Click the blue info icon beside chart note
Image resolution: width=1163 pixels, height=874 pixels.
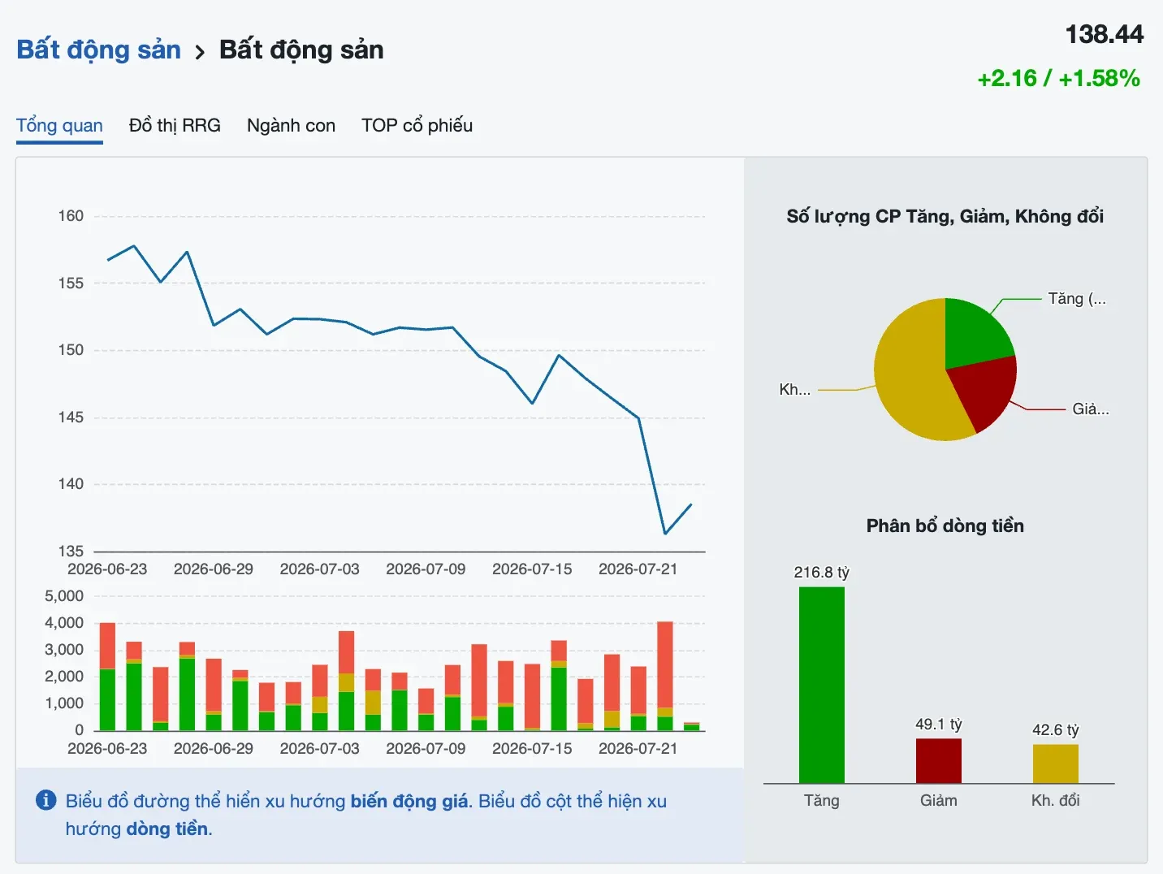[46, 800]
